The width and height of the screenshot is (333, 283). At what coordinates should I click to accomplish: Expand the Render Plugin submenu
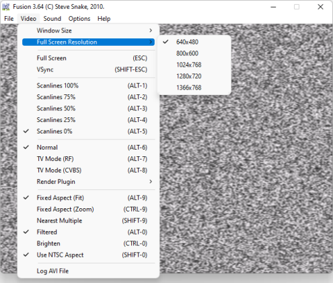point(88,182)
